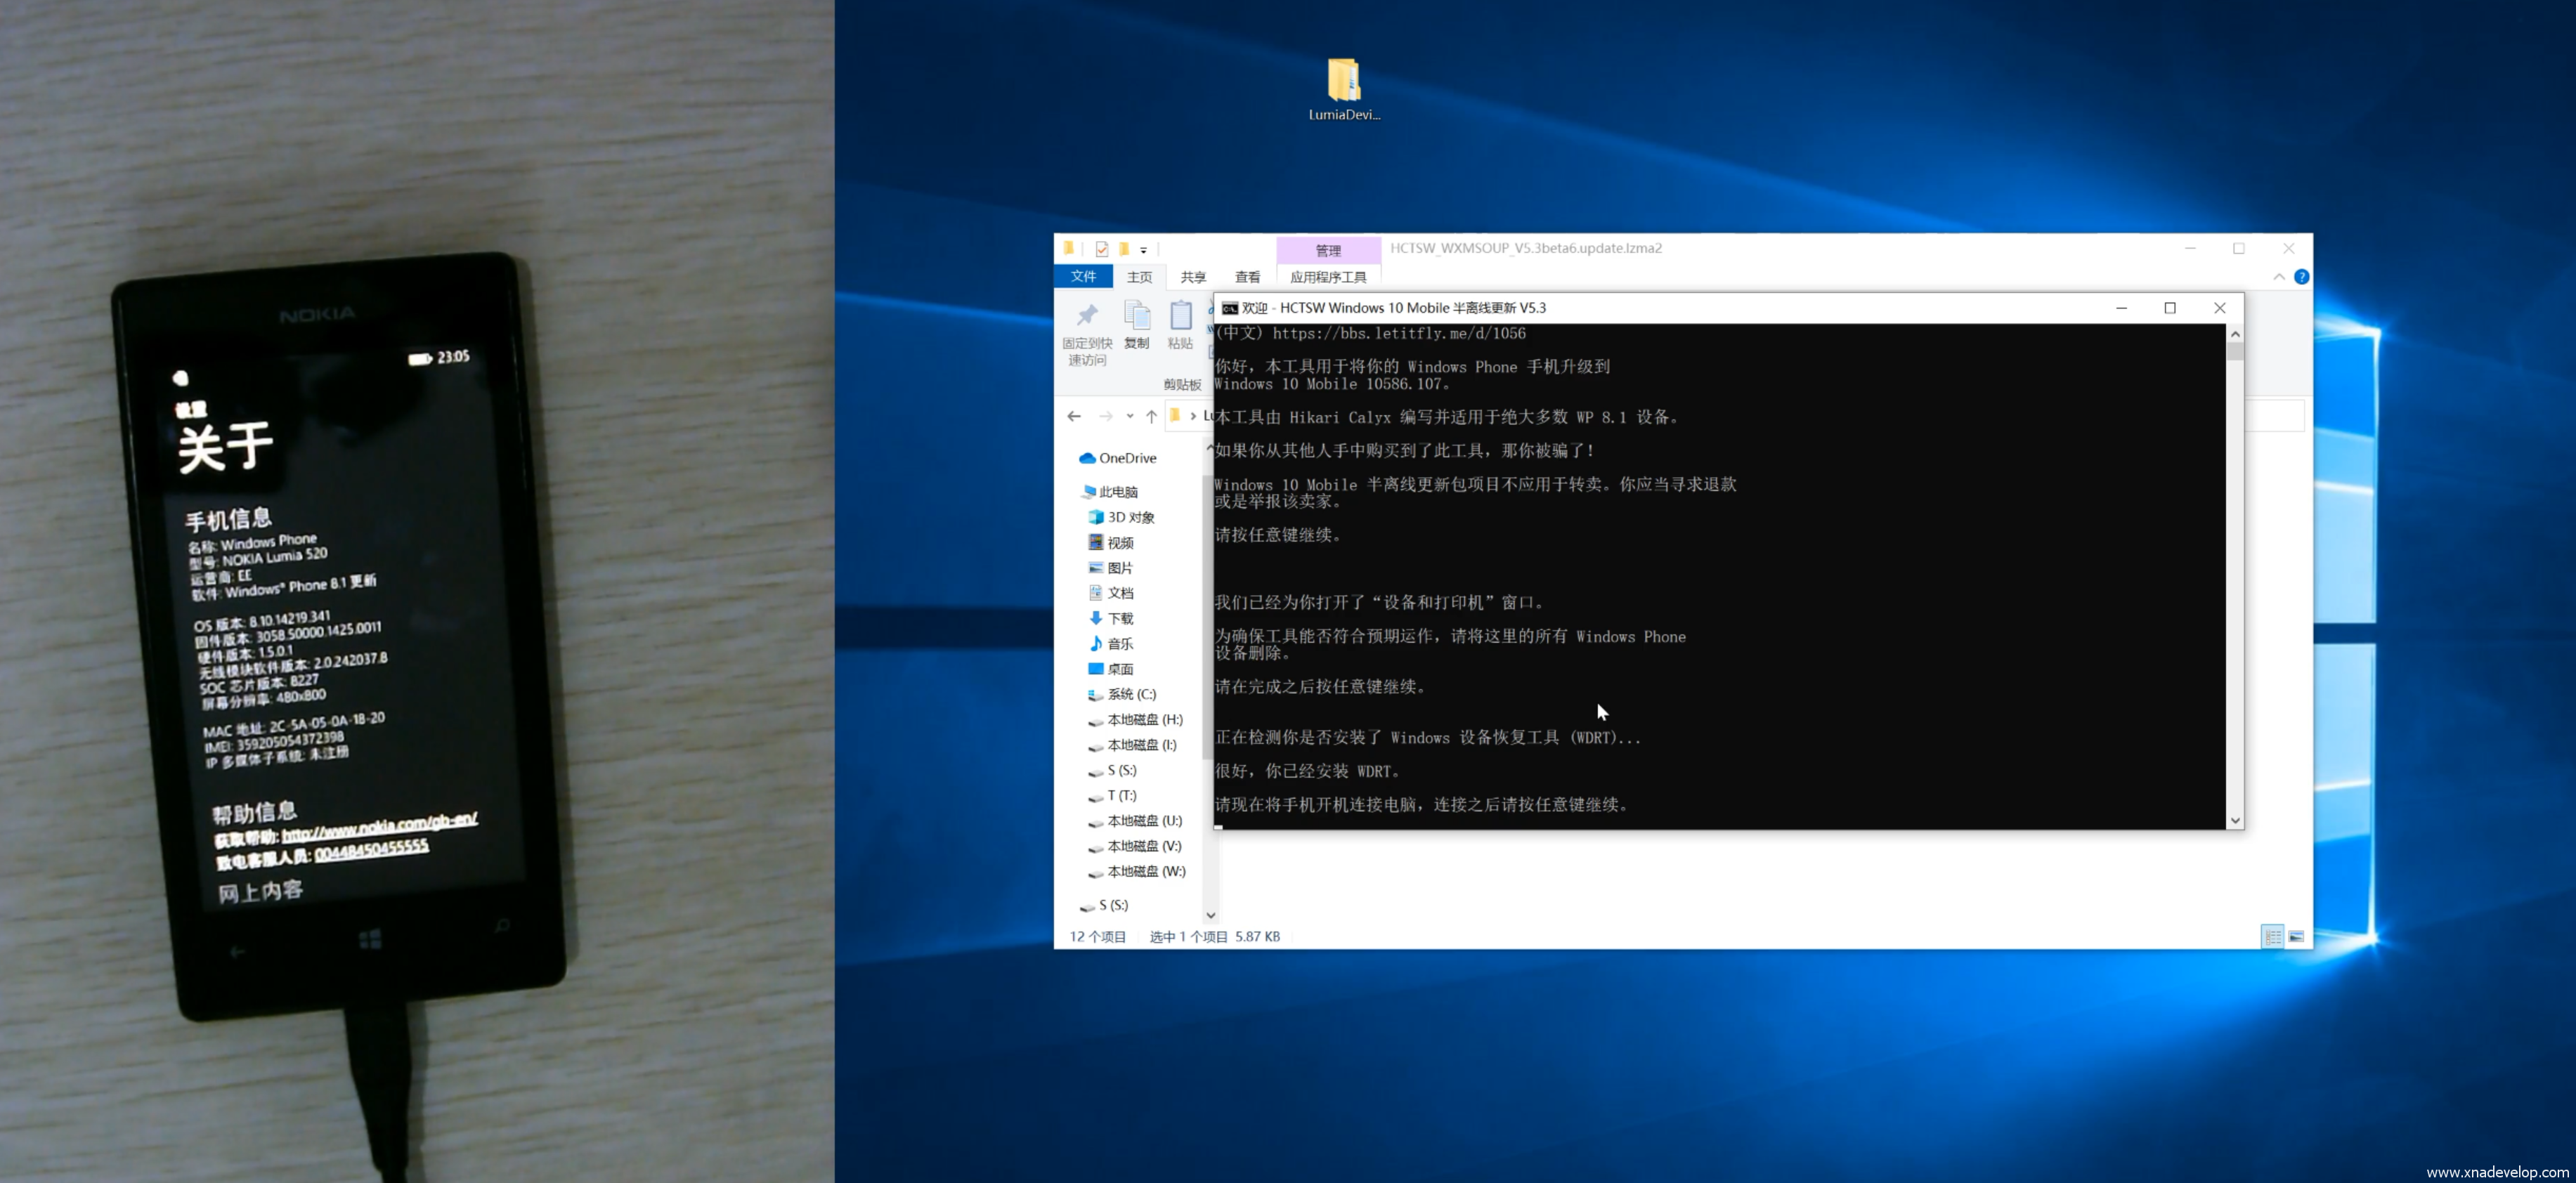The width and height of the screenshot is (2576, 1183).
Task: Switch to the 查看 (View) ribbon tab
Action: point(1247,277)
